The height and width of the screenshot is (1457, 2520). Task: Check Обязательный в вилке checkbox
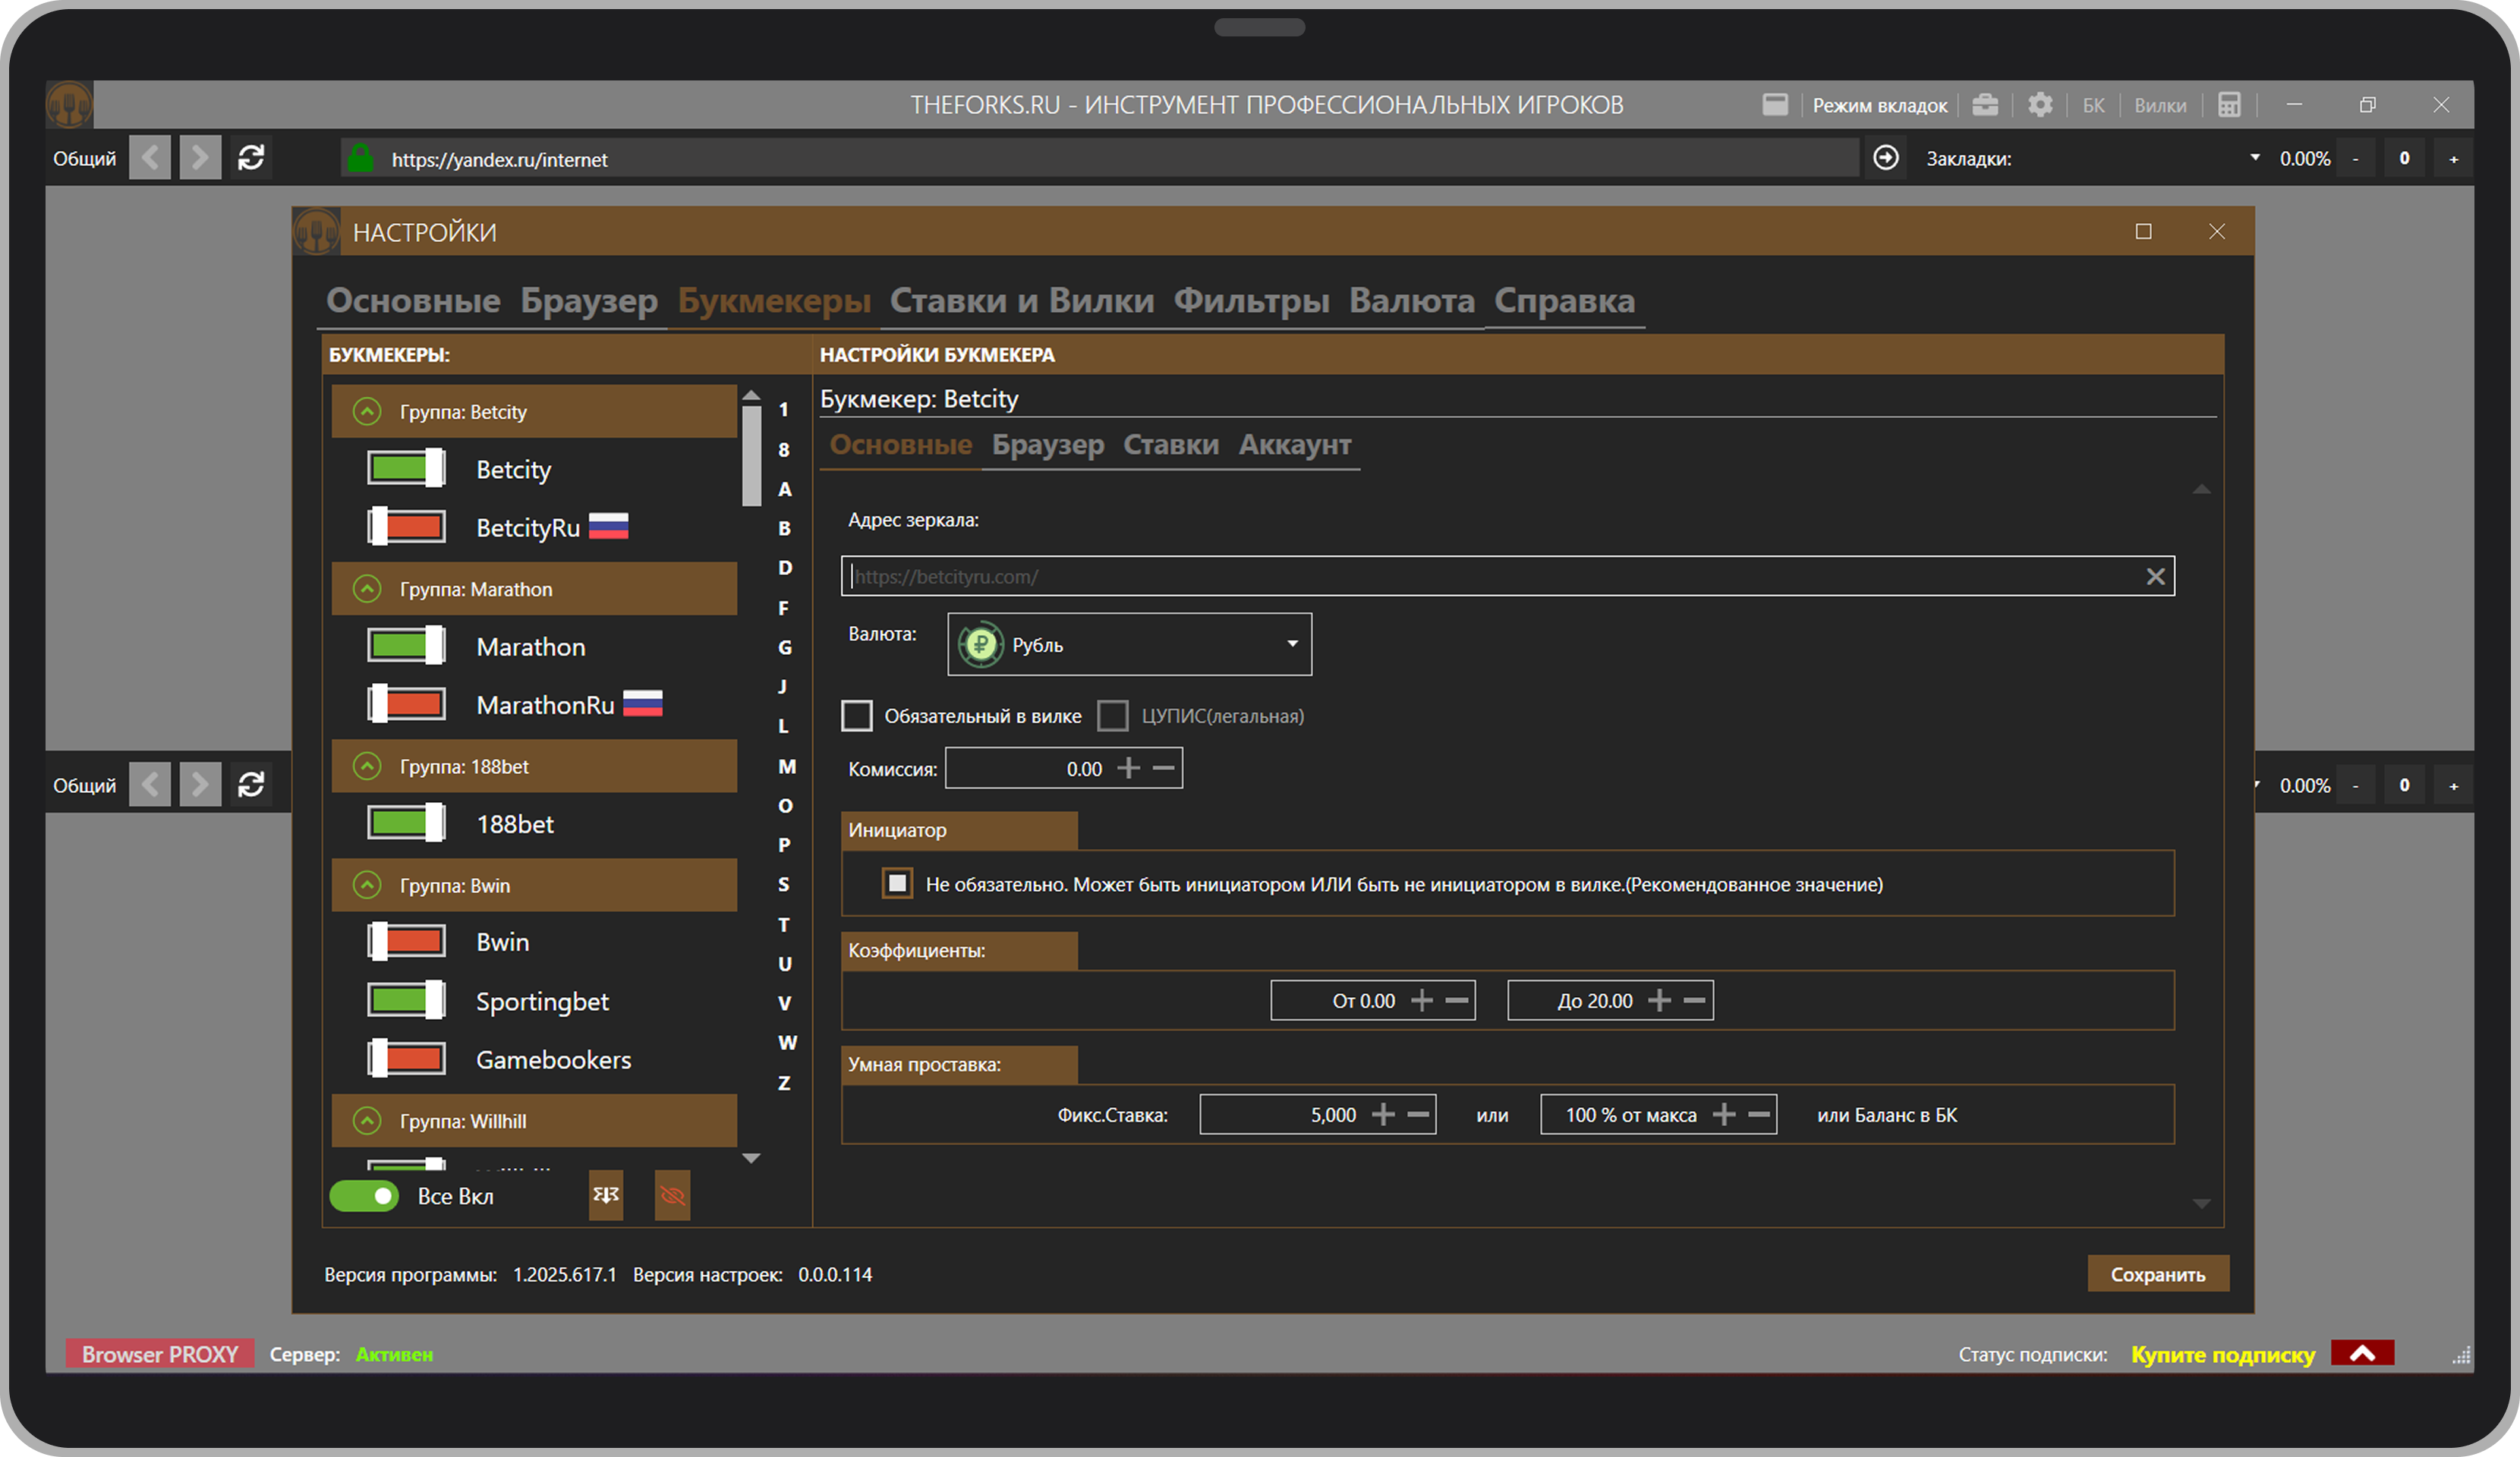pyautogui.click(x=857, y=716)
